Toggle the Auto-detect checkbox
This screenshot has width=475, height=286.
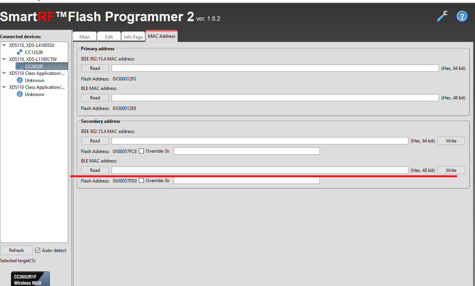point(37,250)
